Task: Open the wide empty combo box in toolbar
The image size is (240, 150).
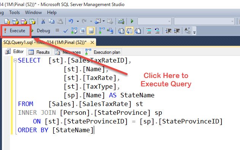Action: click(204, 21)
